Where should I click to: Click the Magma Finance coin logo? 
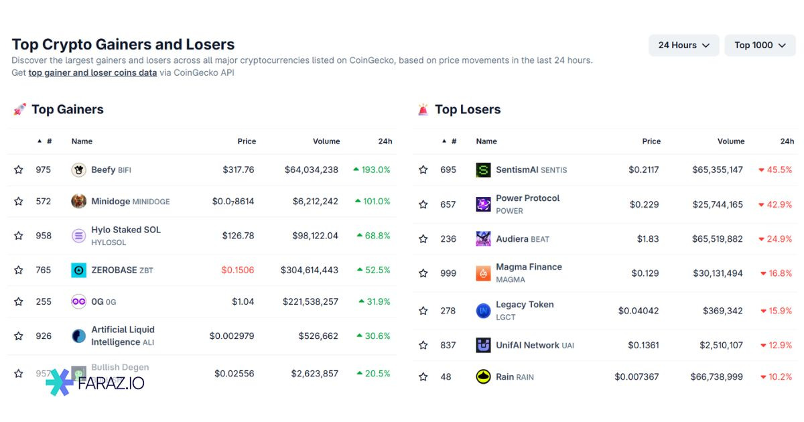[483, 273]
